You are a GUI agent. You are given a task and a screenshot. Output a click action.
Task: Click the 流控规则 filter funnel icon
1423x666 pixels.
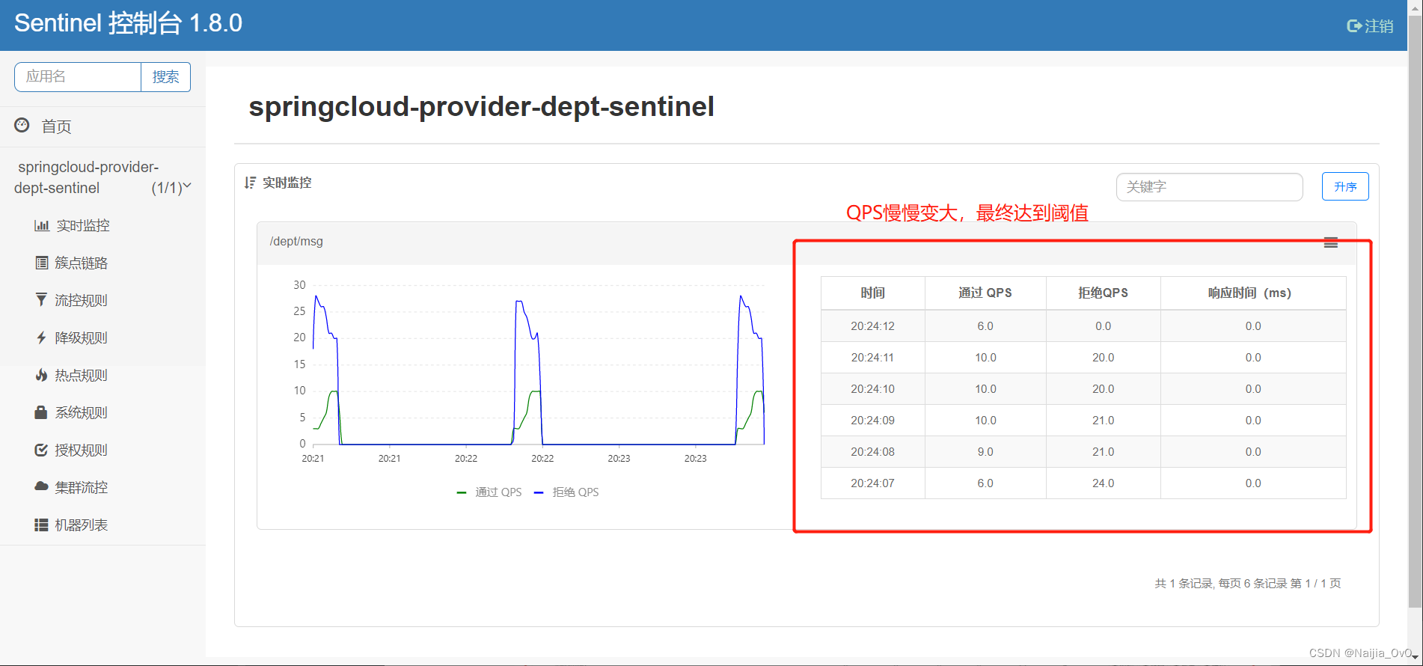point(42,300)
